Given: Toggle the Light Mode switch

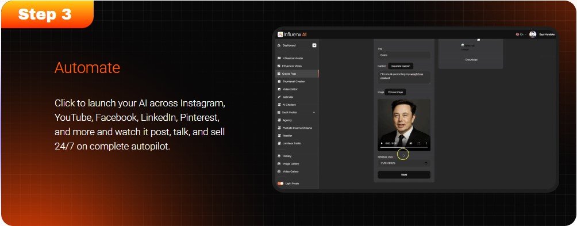Looking at the screenshot, I should pyautogui.click(x=280, y=183).
